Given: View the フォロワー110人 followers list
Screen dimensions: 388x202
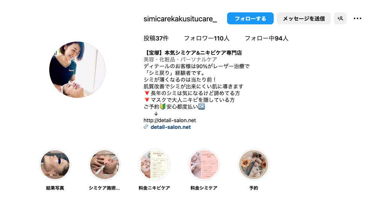Looking at the screenshot, I should pos(207,38).
